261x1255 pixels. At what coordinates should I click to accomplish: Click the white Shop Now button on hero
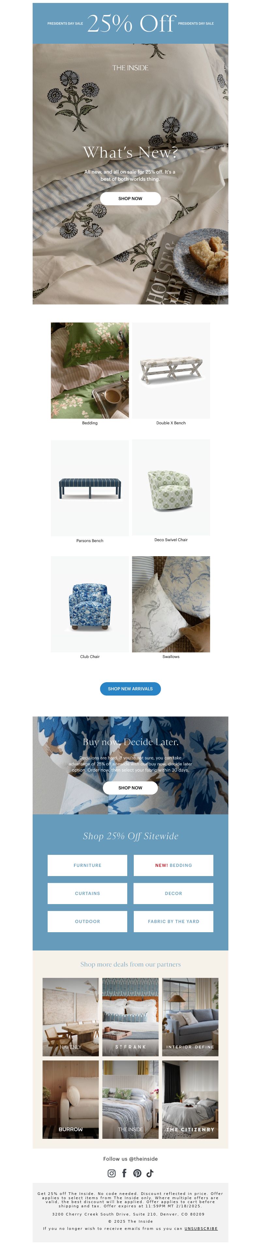point(130,198)
